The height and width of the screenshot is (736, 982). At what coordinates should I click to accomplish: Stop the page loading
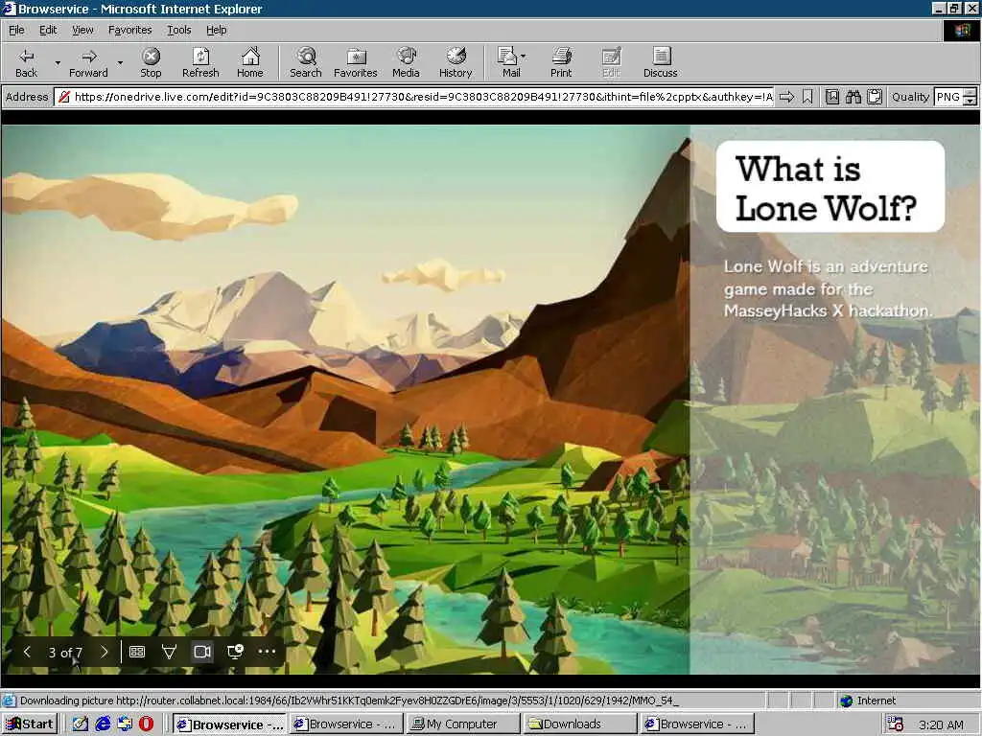[x=151, y=62]
